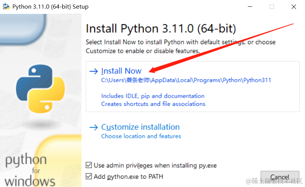
Task: Cancel the Python setup
Action: (280, 177)
